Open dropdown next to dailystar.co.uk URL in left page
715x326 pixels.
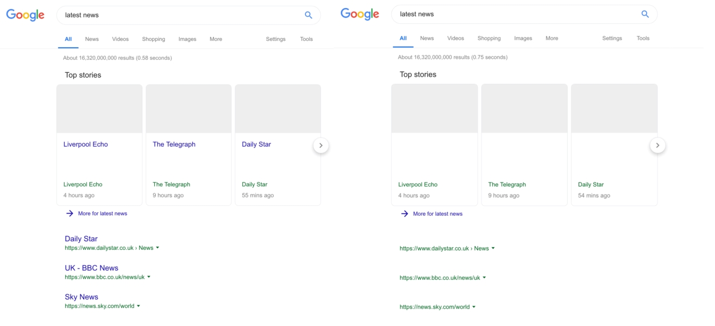(x=157, y=248)
